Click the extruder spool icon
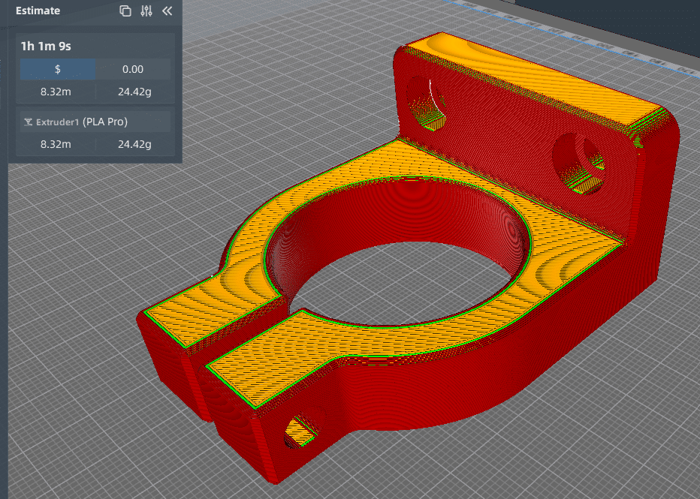700x499 pixels. 28,122
